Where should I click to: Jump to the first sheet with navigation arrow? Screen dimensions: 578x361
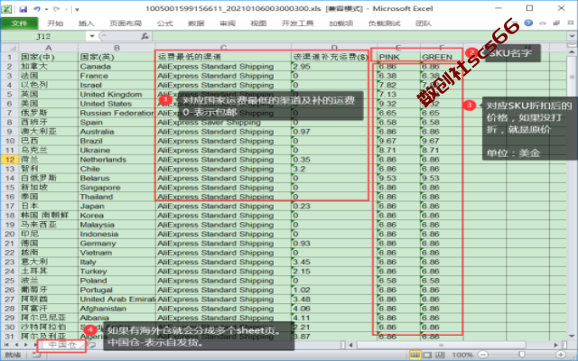click(x=6, y=345)
